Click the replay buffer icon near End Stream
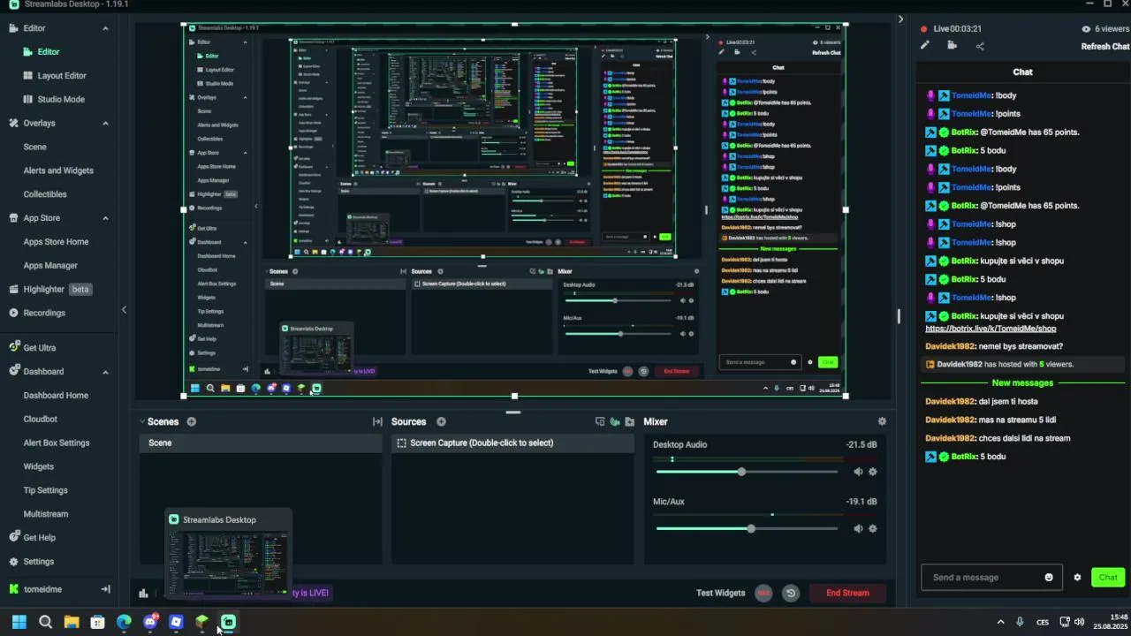Viewport: 1131px width, 636px height. 791,594
